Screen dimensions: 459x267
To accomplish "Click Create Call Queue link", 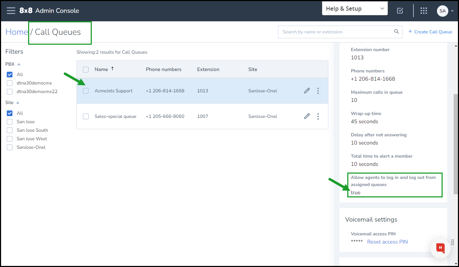I will (x=433, y=32).
